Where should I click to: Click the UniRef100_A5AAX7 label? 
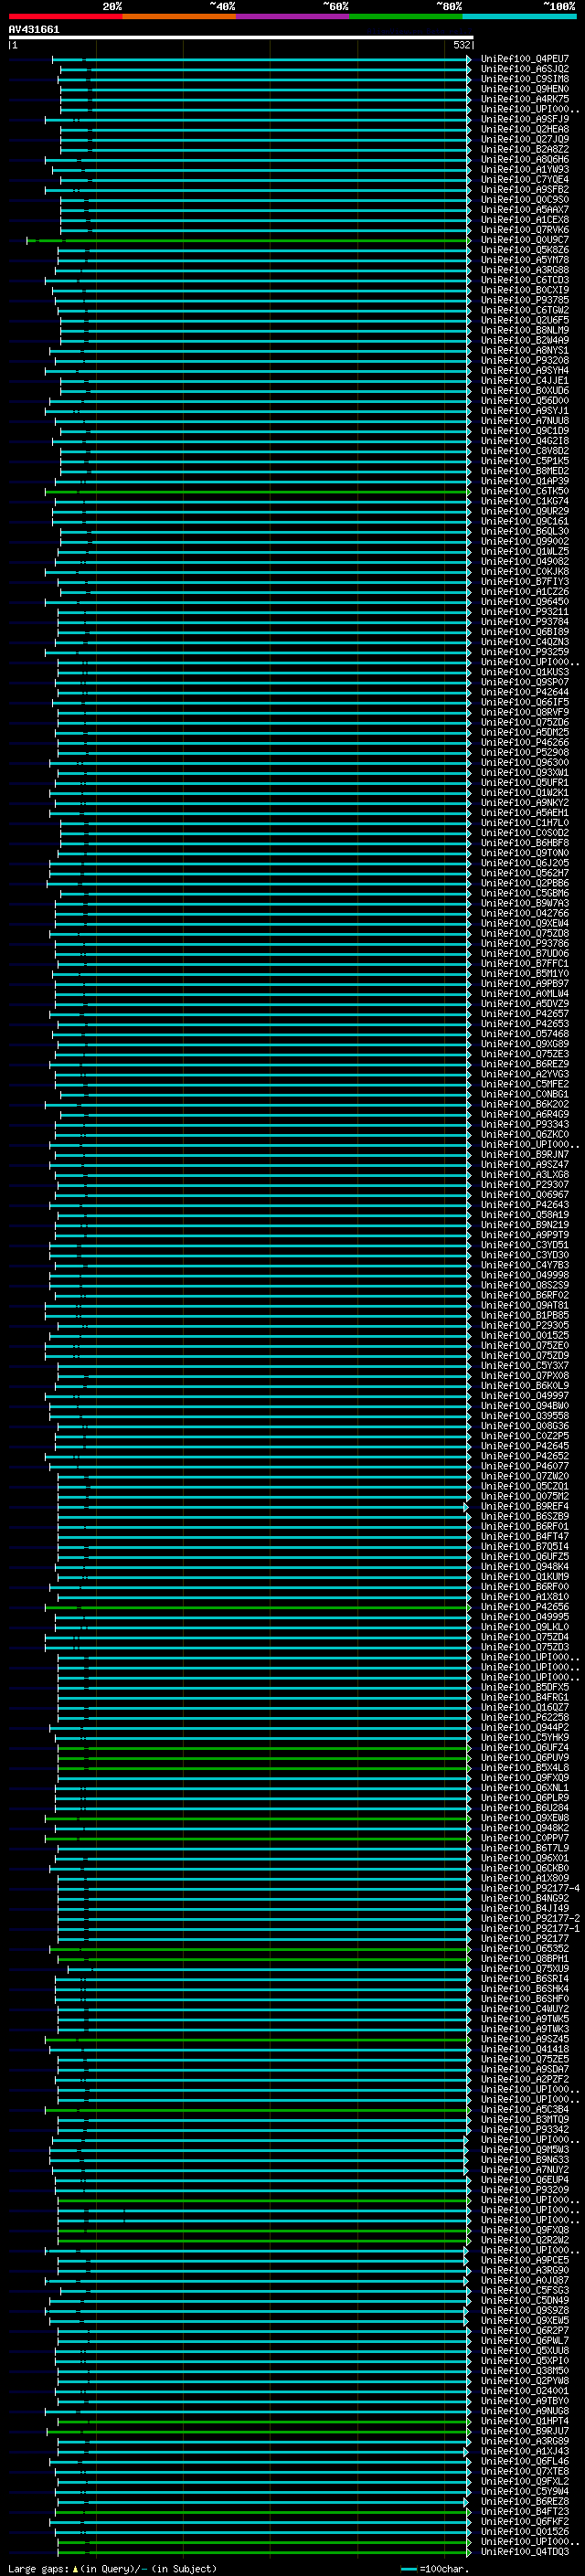[525, 210]
